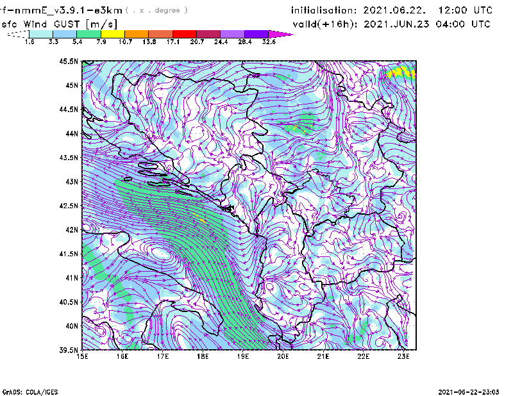Viewport: 513px width, 396px height.
Task: Click the '22E' longitude label
Action: tap(363, 356)
